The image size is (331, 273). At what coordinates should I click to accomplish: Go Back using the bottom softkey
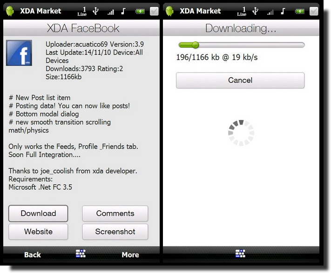point(32,254)
